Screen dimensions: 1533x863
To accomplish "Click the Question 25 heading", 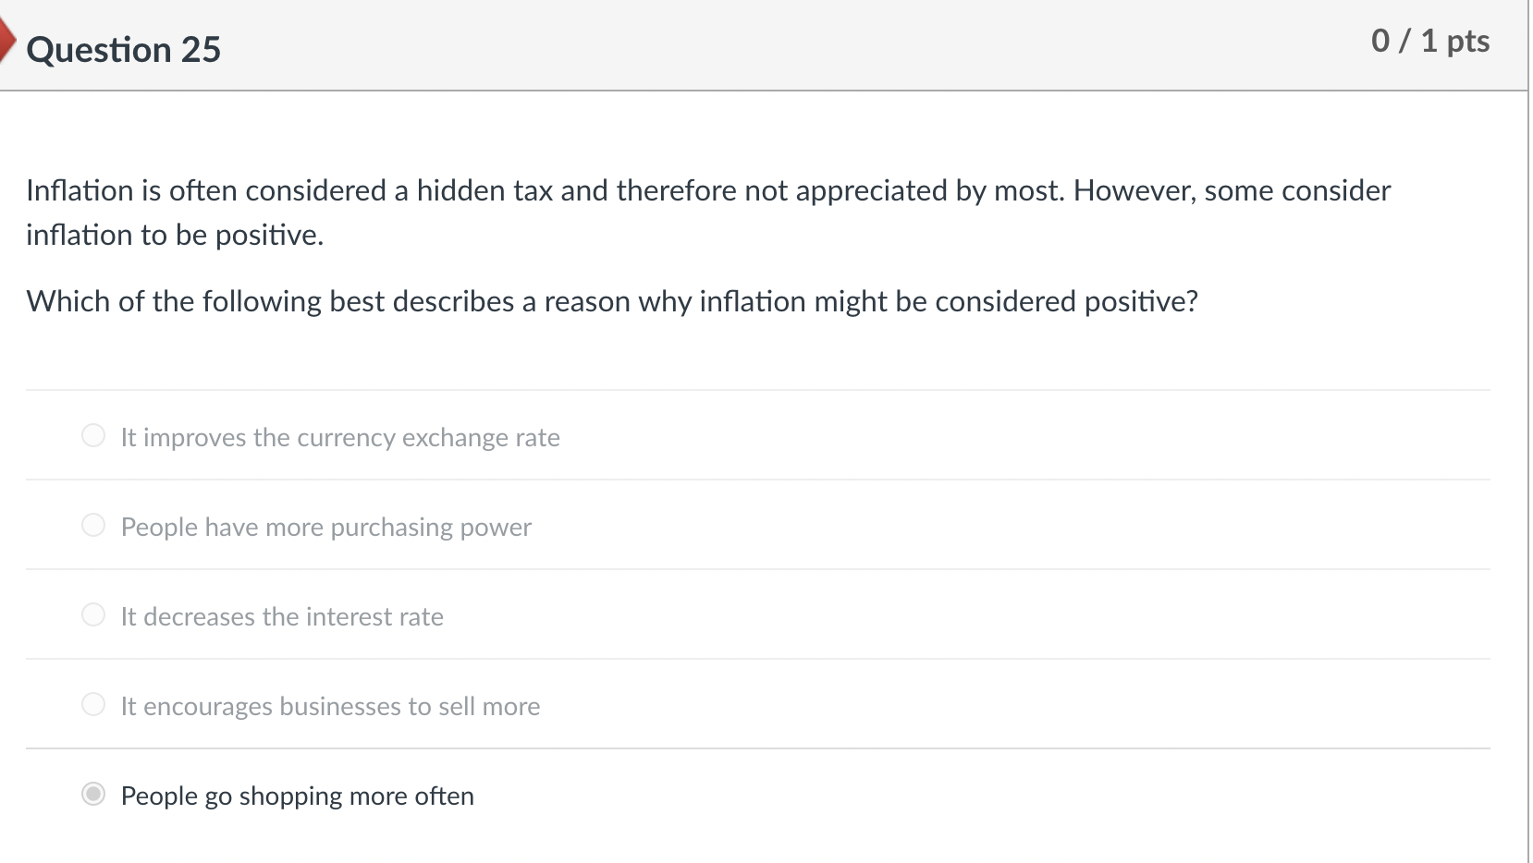I will 124,49.
